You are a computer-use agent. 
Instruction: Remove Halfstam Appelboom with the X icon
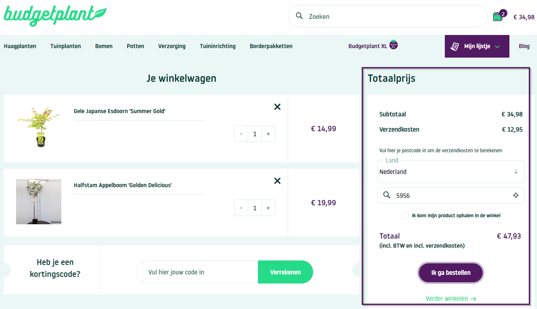277,181
